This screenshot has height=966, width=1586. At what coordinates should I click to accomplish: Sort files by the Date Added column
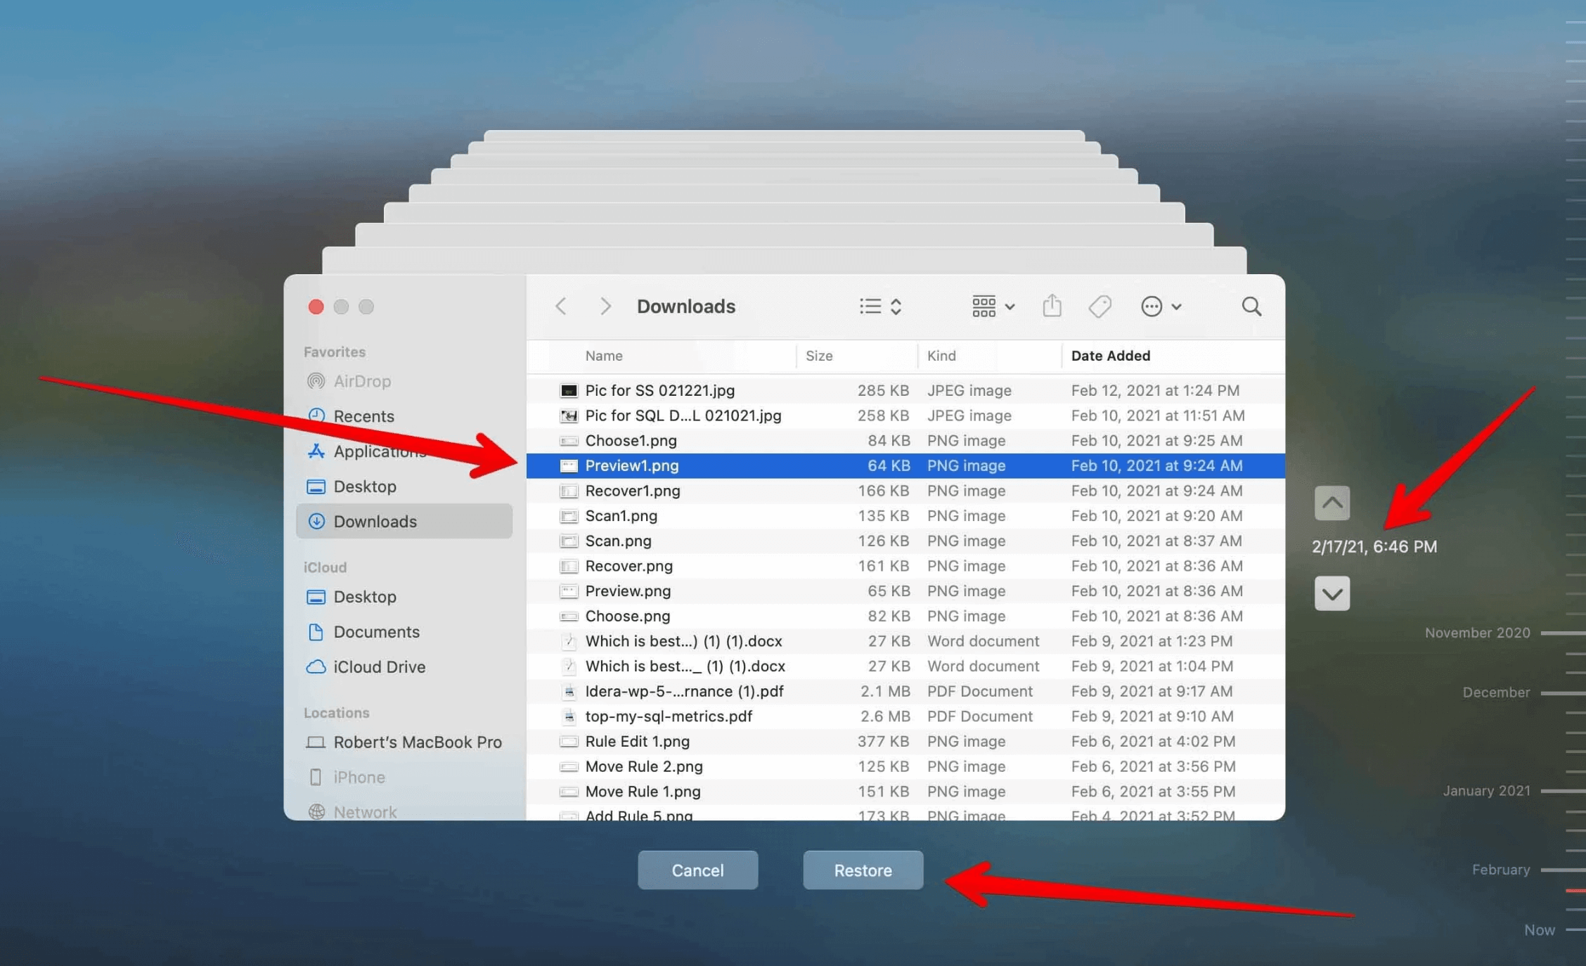pos(1110,356)
